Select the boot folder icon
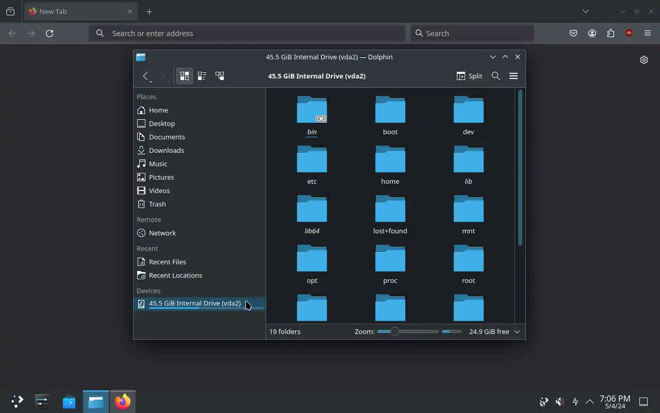The width and height of the screenshot is (660, 413). pos(390,109)
